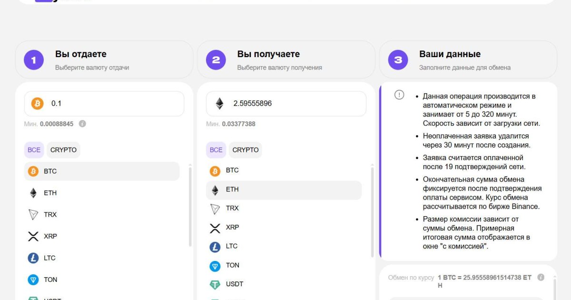571x300 pixels.
Task: Click the ETH label in the receive list
Action: click(232, 189)
